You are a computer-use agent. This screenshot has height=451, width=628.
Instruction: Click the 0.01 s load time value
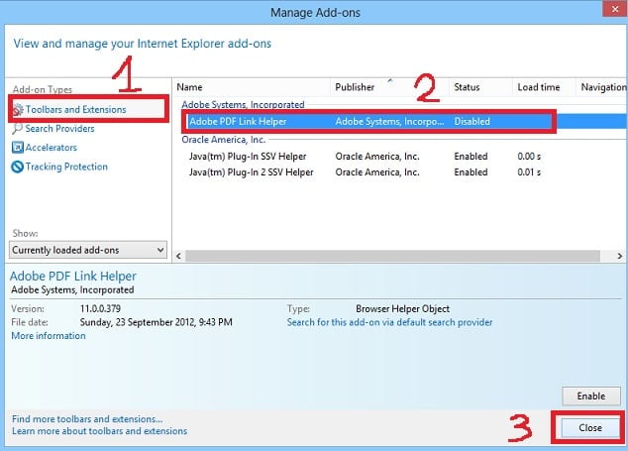pyautogui.click(x=529, y=172)
